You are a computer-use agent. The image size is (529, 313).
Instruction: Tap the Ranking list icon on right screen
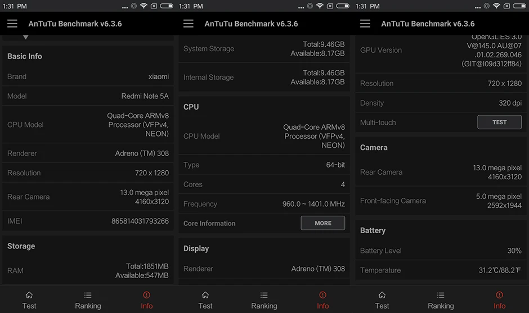click(441, 295)
